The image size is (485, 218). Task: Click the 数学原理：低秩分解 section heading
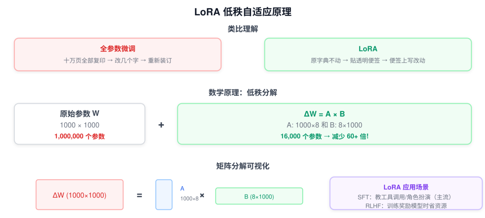pyautogui.click(x=243, y=93)
